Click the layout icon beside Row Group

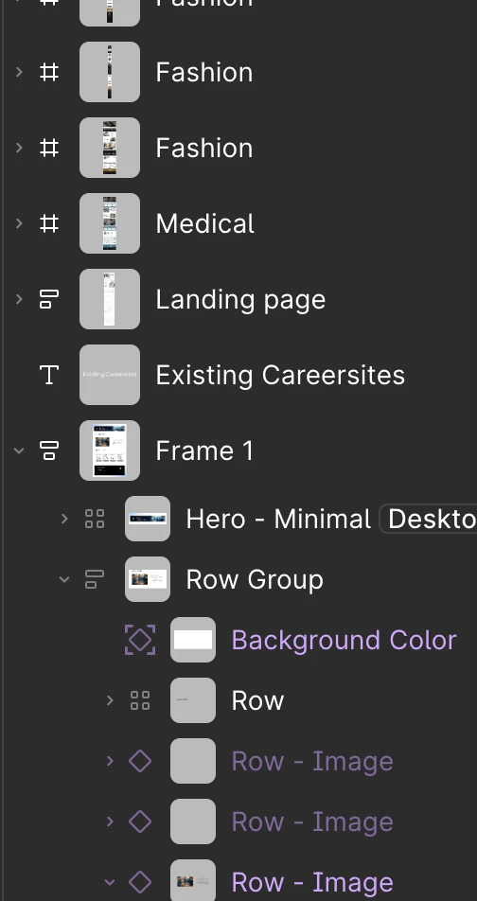click(x=95, y=579)
